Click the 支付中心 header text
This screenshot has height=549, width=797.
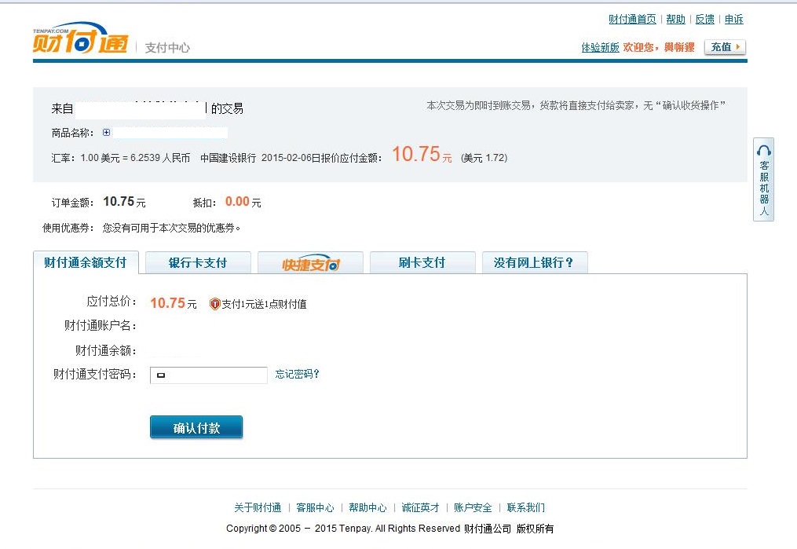click(167, 48)
